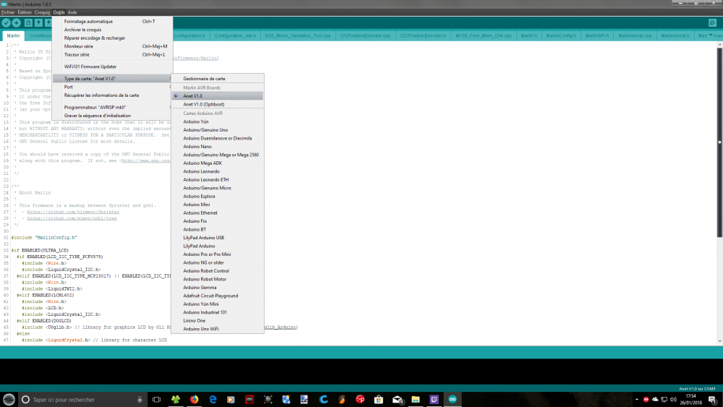
Task: Click Arduino icon in taskbar
Action: click(453, 400)
